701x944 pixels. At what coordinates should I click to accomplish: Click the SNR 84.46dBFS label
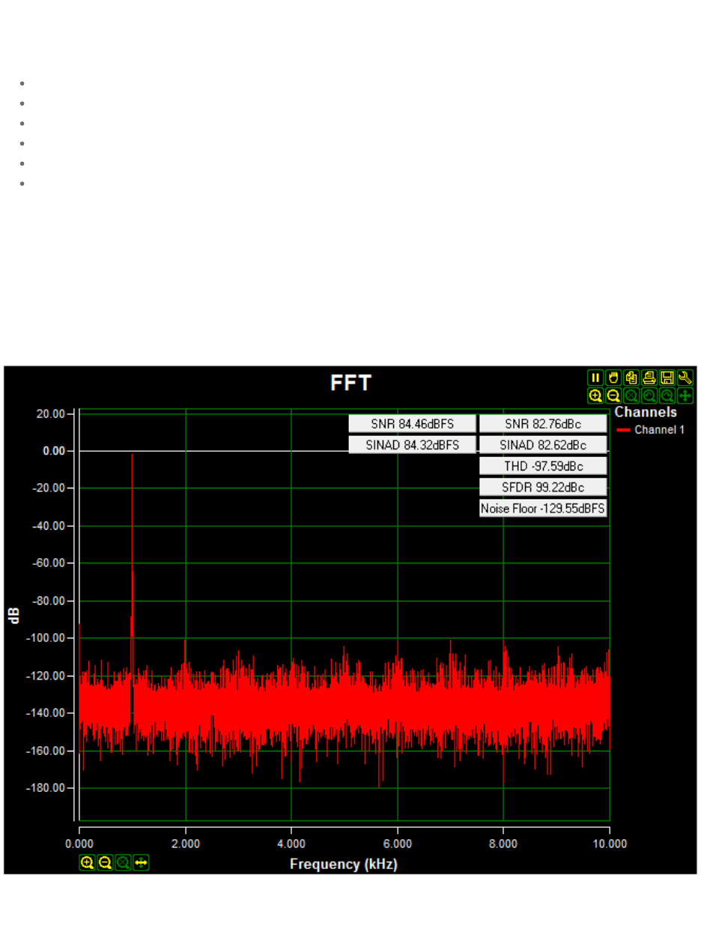coord(412,424)
